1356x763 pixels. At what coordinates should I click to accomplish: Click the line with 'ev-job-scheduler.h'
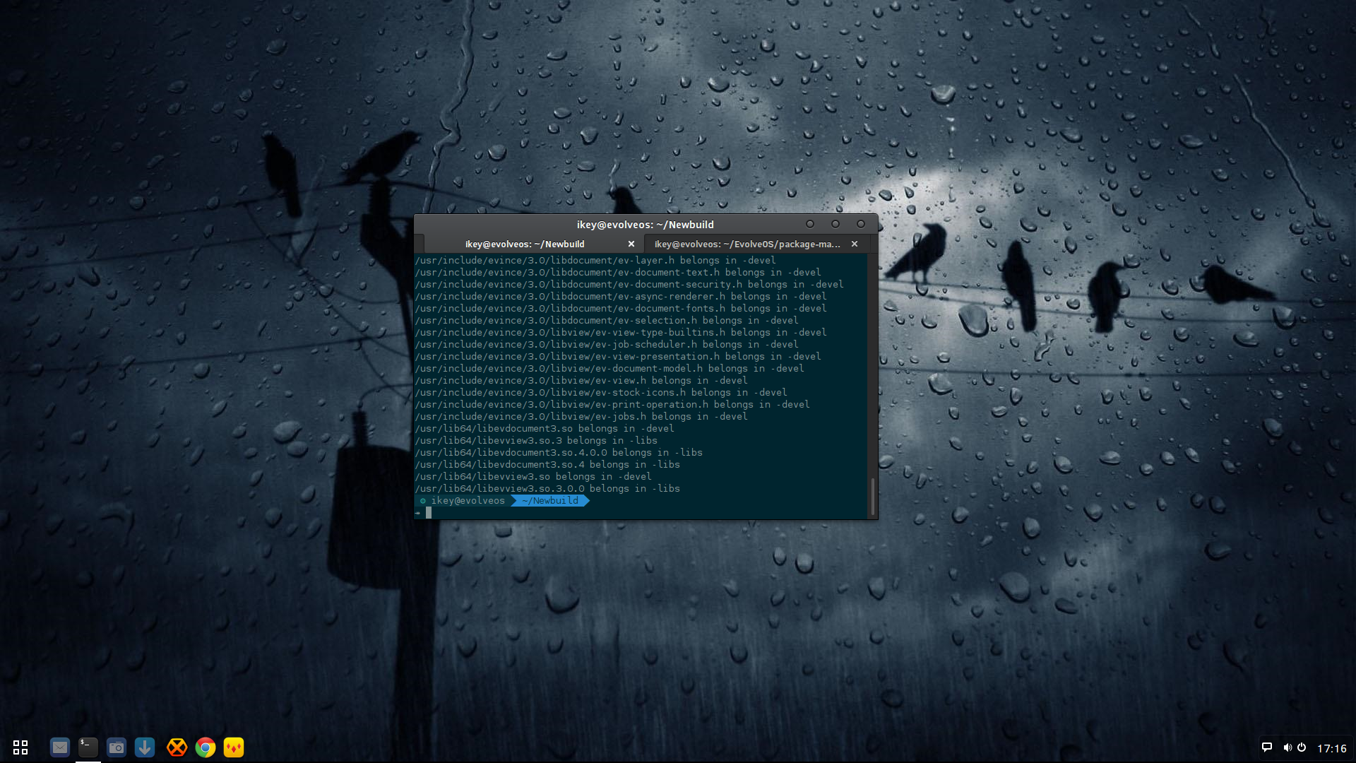point(607,345)
